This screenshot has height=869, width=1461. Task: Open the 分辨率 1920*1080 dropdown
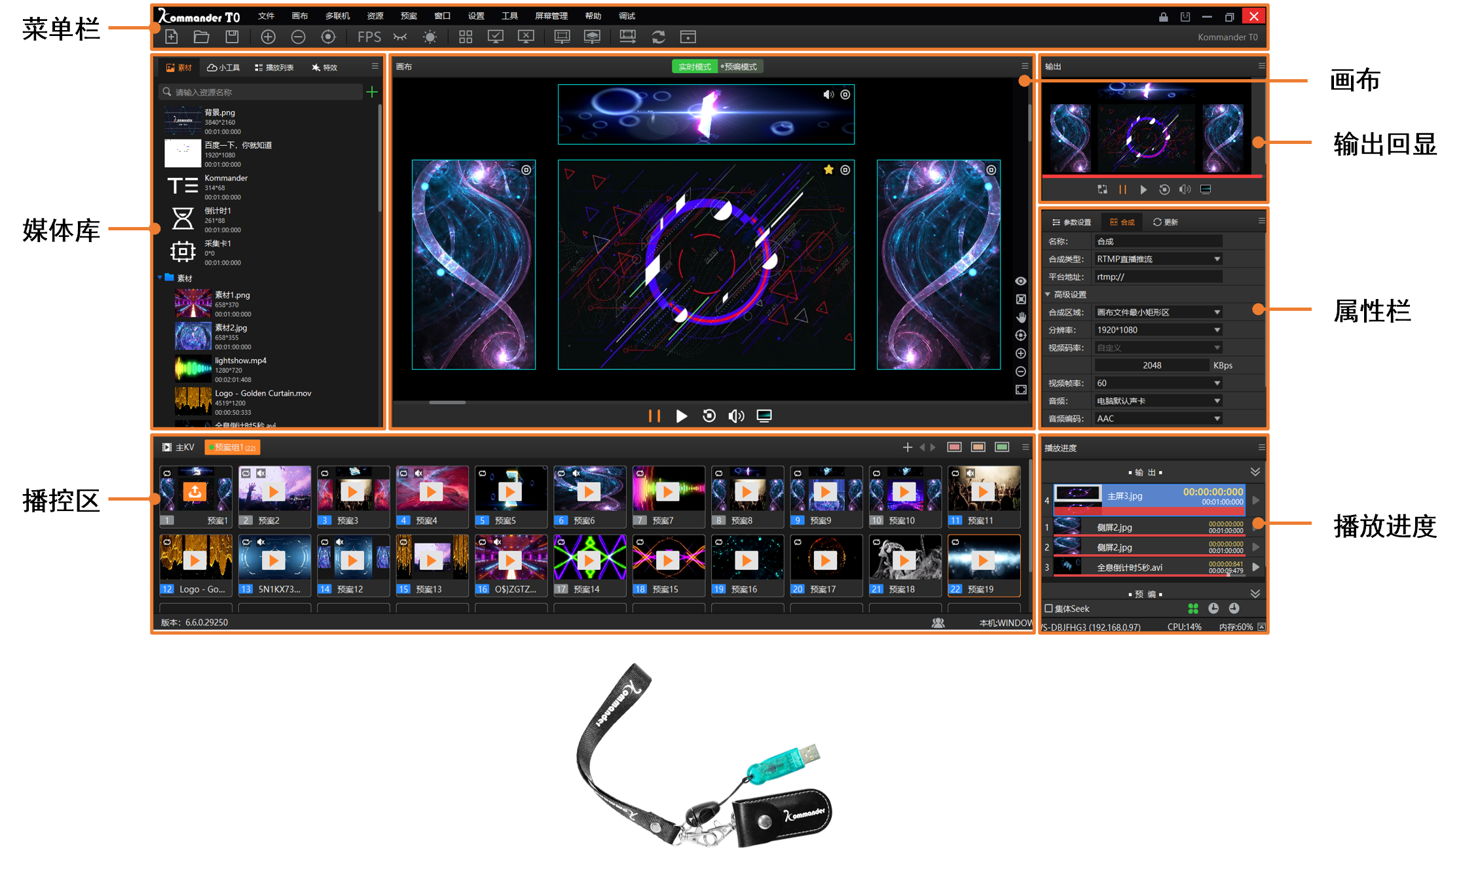coord(1158,330)
